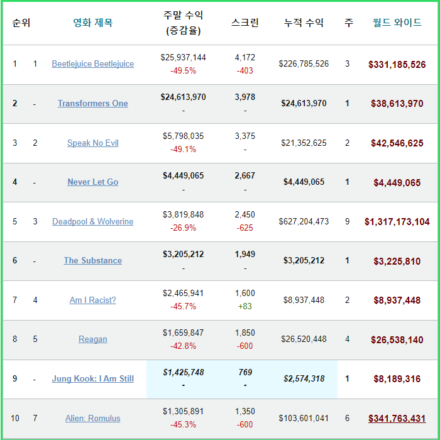
Task: Click the 누적 수익 column header
Action: click(x=304, y=23)
